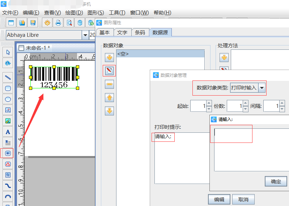The image size is (289, 206).
Task: Click the 起始 number field
Action: coord(198,106)
